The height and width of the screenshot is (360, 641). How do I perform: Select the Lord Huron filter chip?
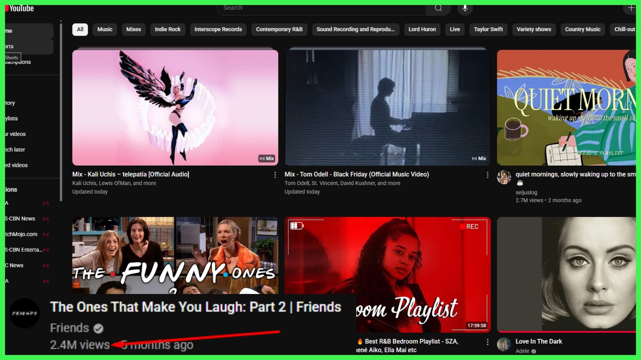pyautogui.click(x=422, y=29)
